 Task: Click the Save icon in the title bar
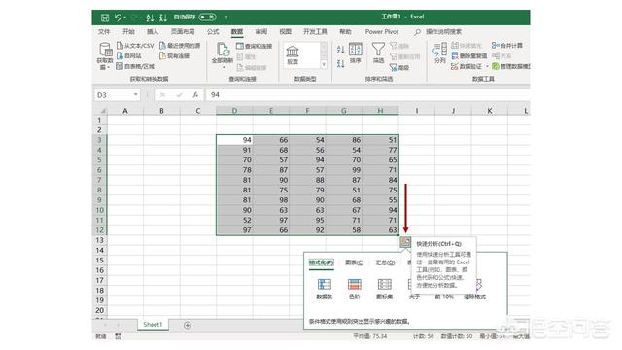[105, 17]
